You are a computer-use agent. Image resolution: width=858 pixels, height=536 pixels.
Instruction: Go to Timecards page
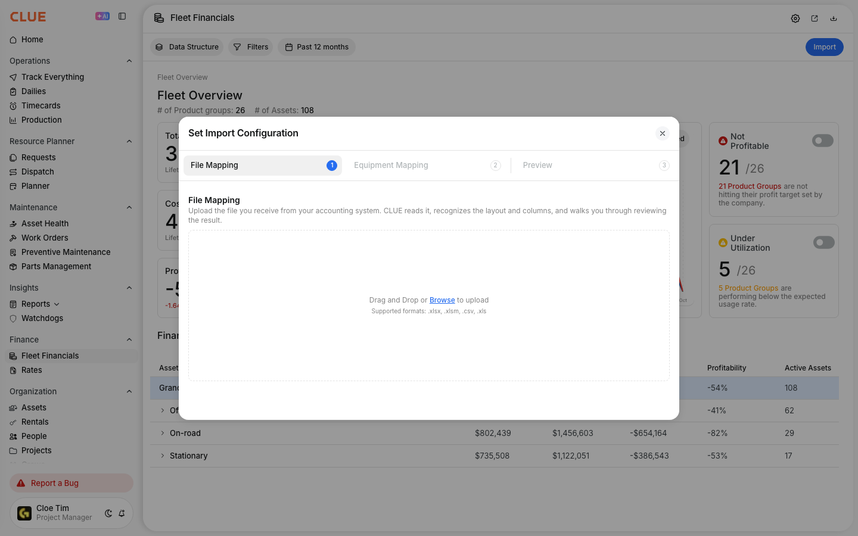41,105
